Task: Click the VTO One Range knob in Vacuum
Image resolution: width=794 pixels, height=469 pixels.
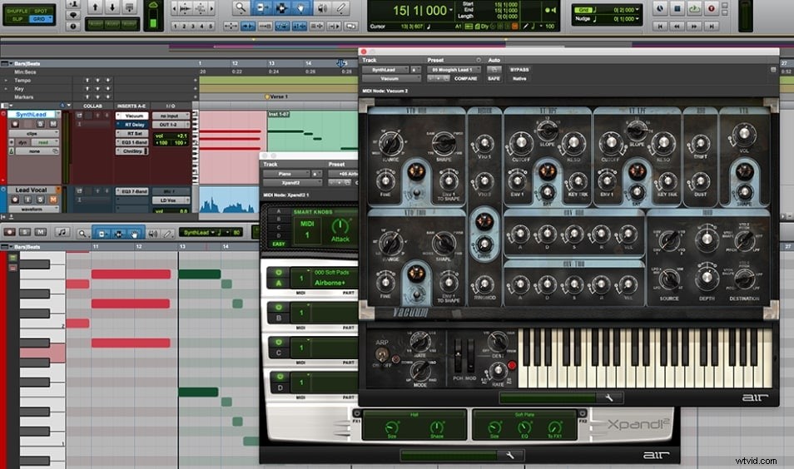Action: (x=390, y=144)
